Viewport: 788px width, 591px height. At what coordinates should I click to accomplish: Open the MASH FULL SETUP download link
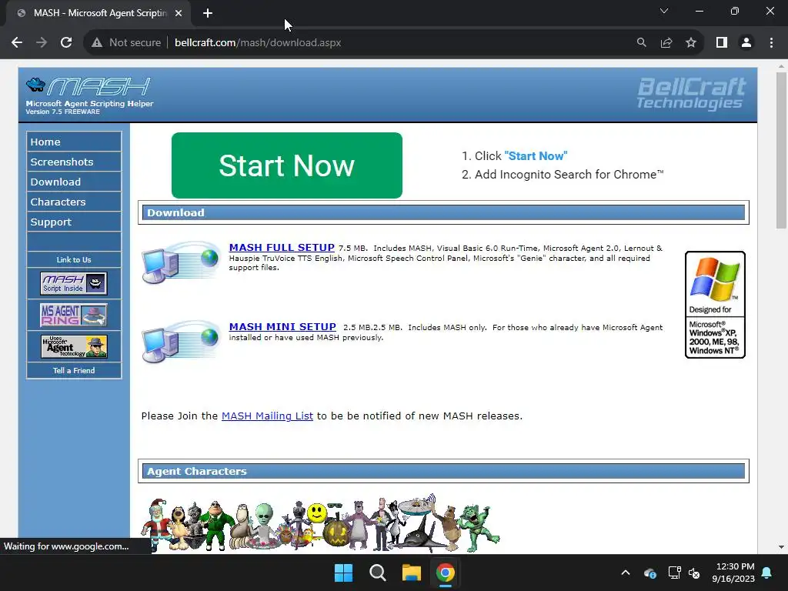(282, 248)
